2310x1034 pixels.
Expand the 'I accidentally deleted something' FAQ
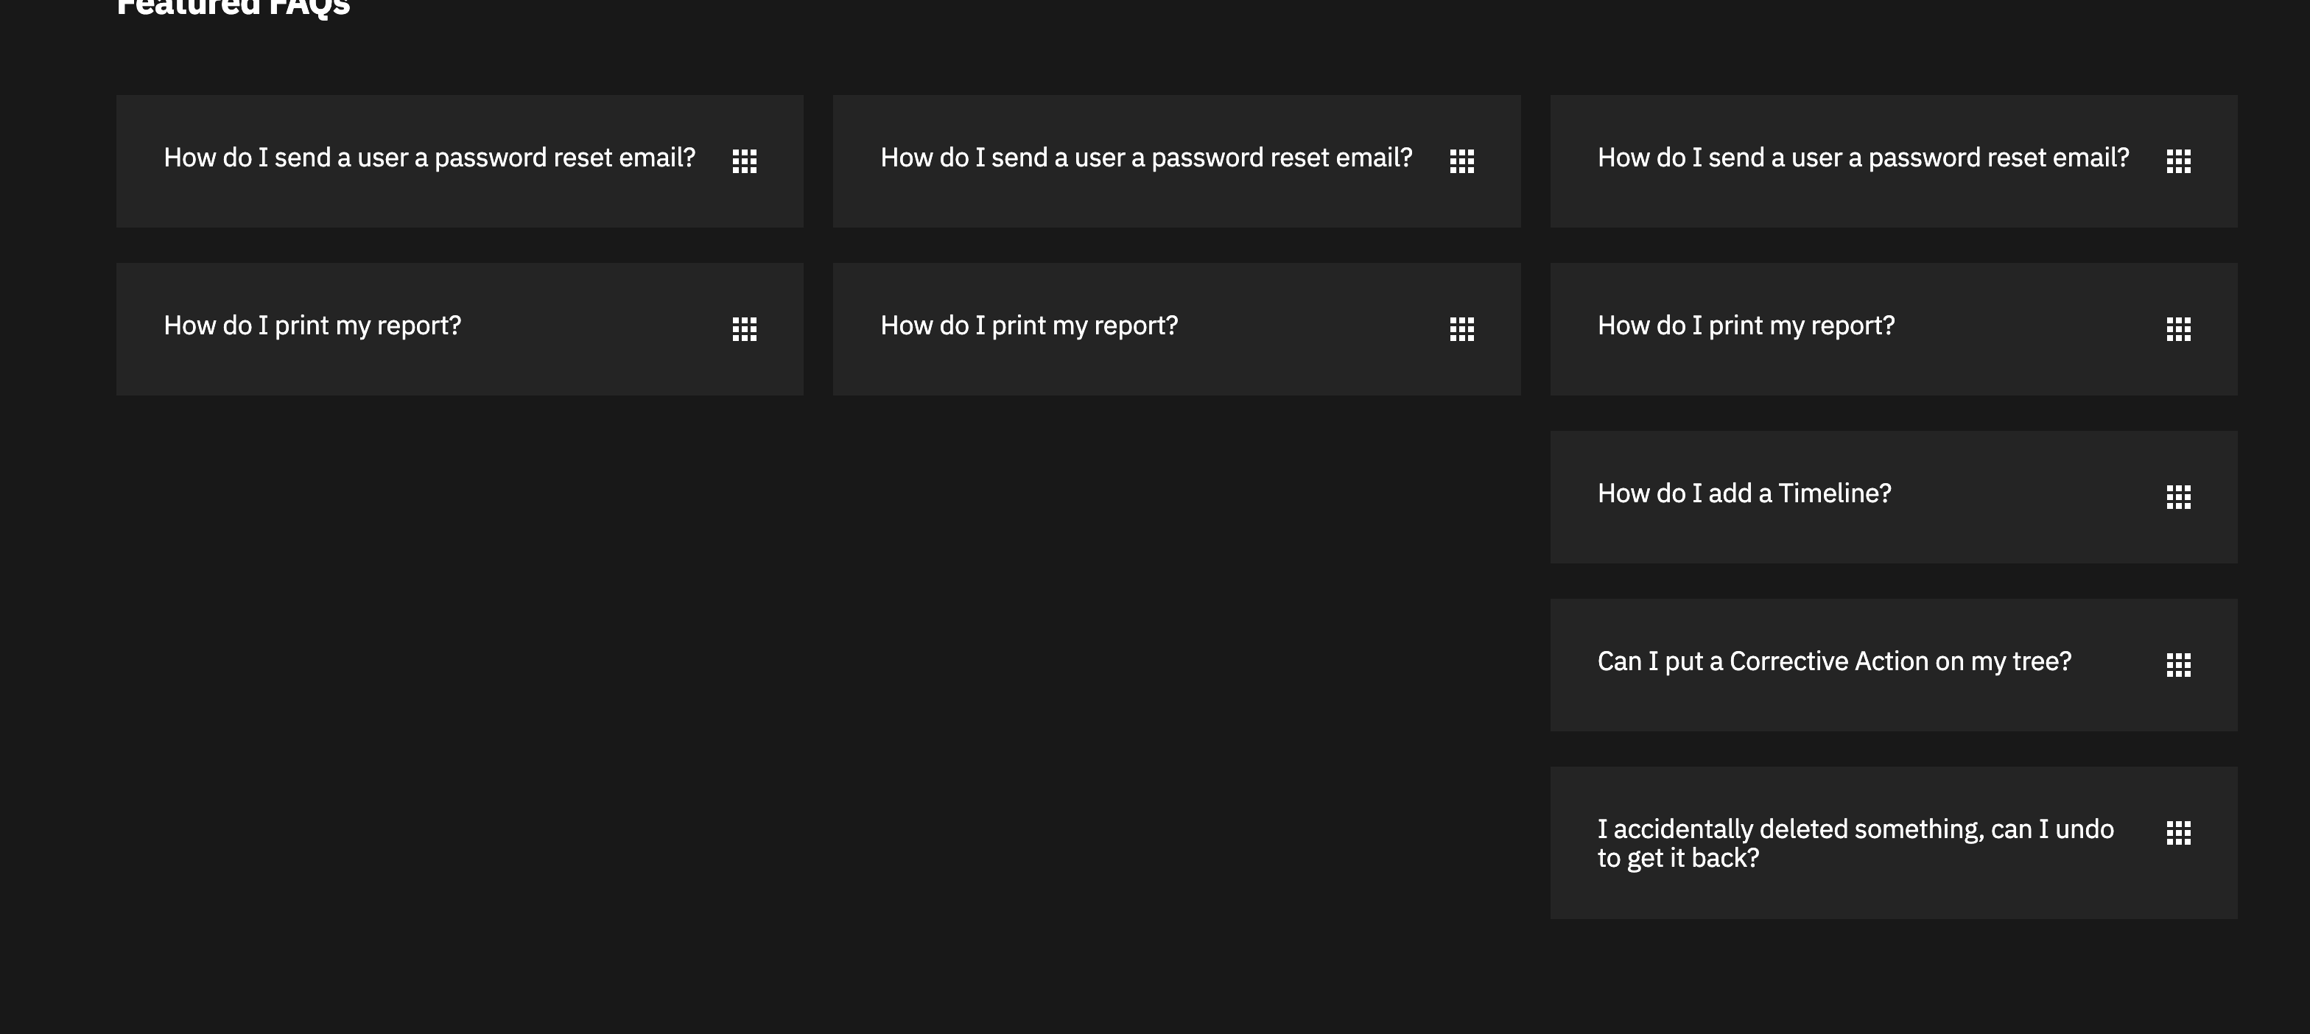1855,829
